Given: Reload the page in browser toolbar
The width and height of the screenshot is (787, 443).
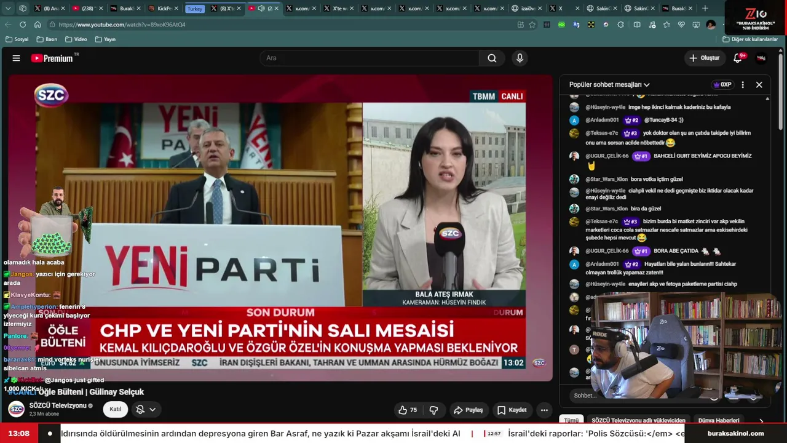Looking at the screenshot, I should coord(23,25).
